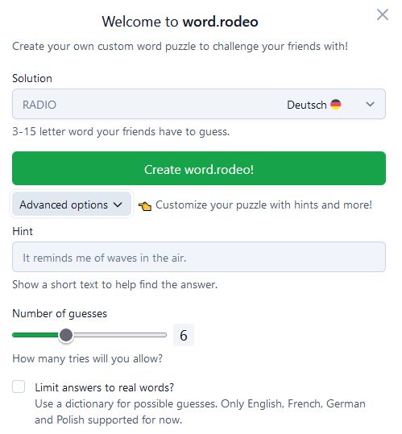Click the pointing hand emoji icon
This screenshot has width=402, height=434.
point(145,206)
